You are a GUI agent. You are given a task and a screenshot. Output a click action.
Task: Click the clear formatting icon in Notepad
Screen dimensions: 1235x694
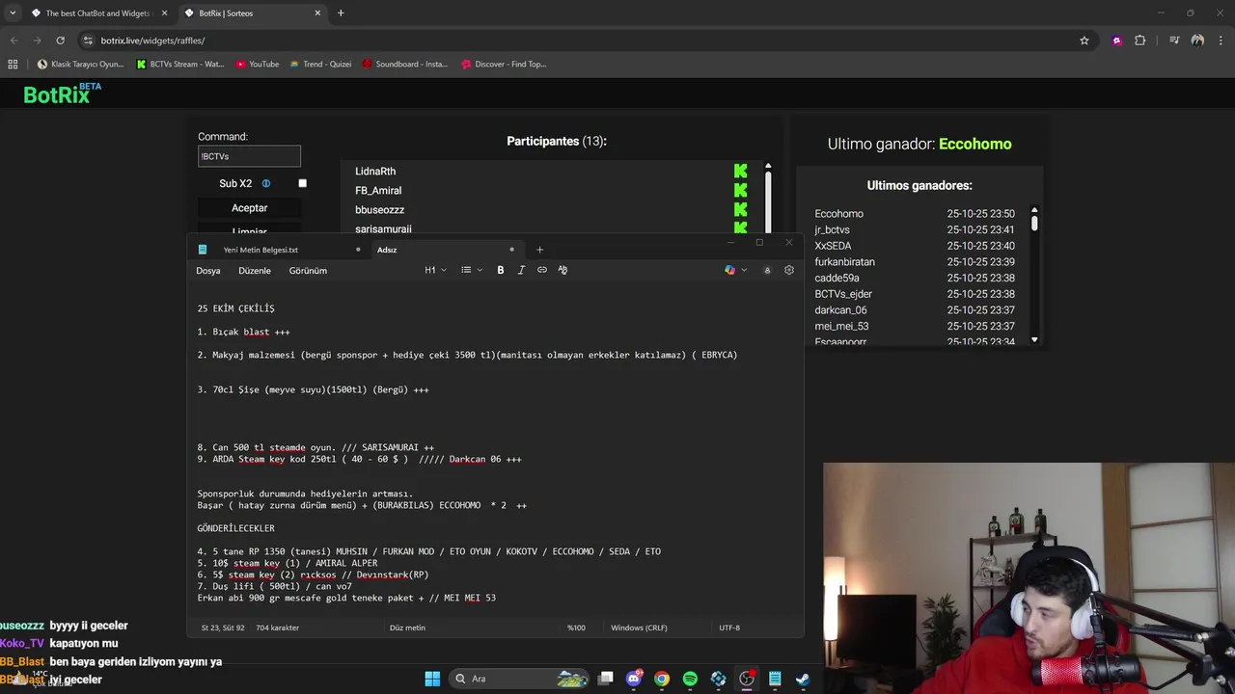(x=563, y=270)
